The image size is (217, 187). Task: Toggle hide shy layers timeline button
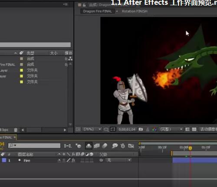[x=89, y=146]
